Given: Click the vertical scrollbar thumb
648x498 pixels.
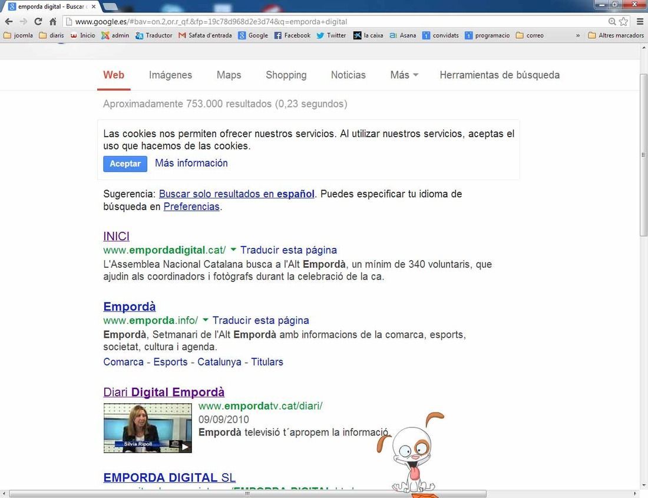Looking at the screenshot, I should 643,155.
